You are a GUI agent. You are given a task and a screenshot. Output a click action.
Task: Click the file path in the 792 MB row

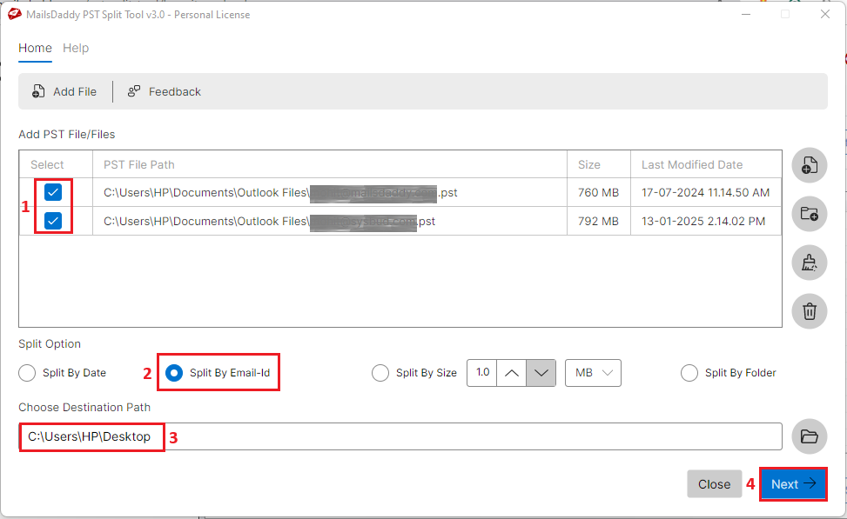[269, 221]
